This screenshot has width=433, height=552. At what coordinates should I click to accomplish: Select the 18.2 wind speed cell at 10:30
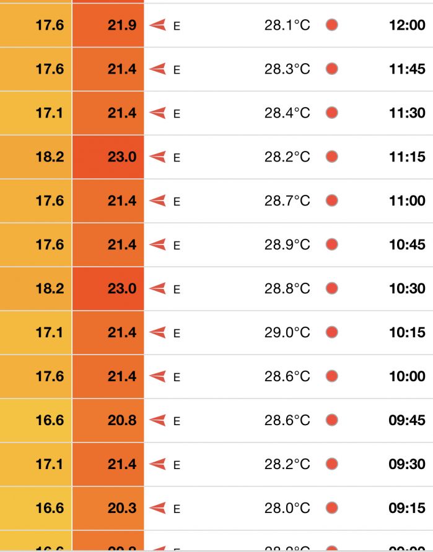click(x=35, y=288)
